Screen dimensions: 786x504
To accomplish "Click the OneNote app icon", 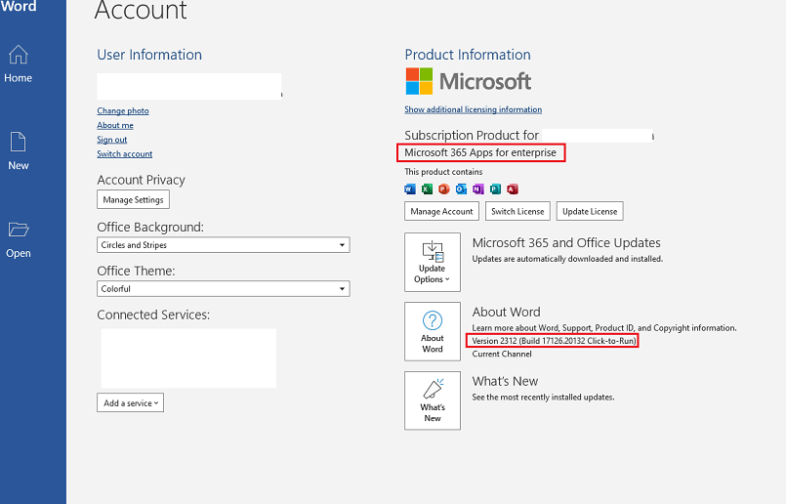I will click(478, 189).
